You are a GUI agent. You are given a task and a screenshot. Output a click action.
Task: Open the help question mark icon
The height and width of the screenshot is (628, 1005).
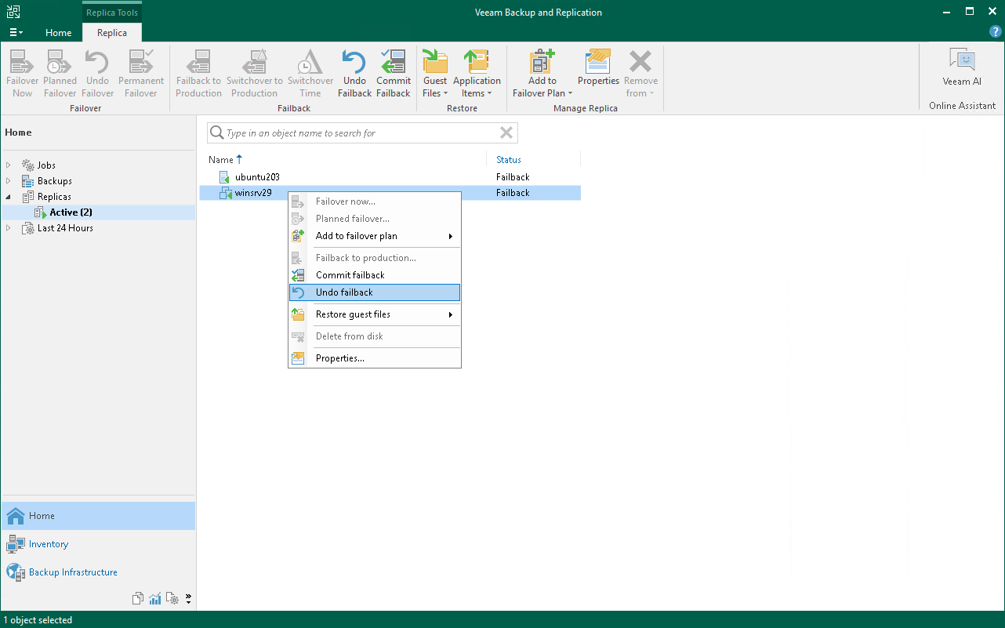[995, 32]
